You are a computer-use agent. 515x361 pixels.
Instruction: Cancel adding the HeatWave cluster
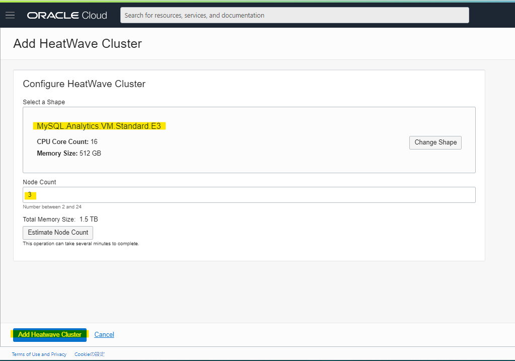(104, 334)
